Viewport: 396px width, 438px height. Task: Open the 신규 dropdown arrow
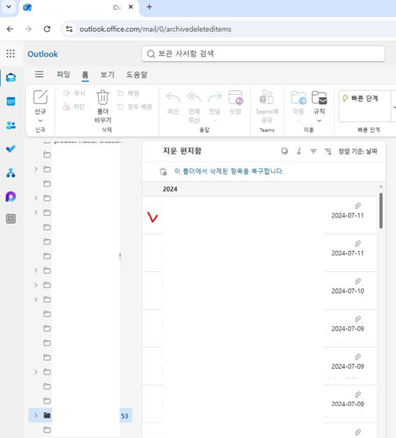40,120
